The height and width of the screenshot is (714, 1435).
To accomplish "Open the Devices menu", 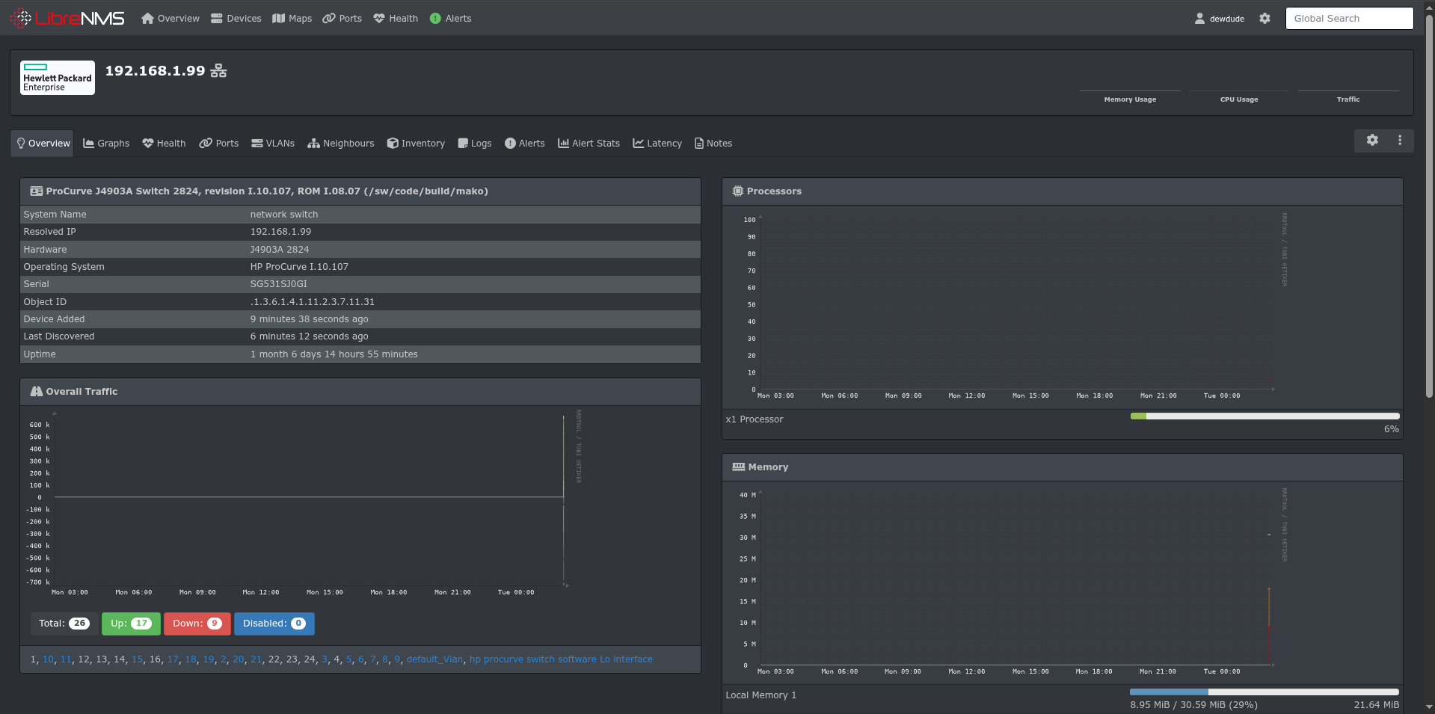I will click(x=236, y=18).
